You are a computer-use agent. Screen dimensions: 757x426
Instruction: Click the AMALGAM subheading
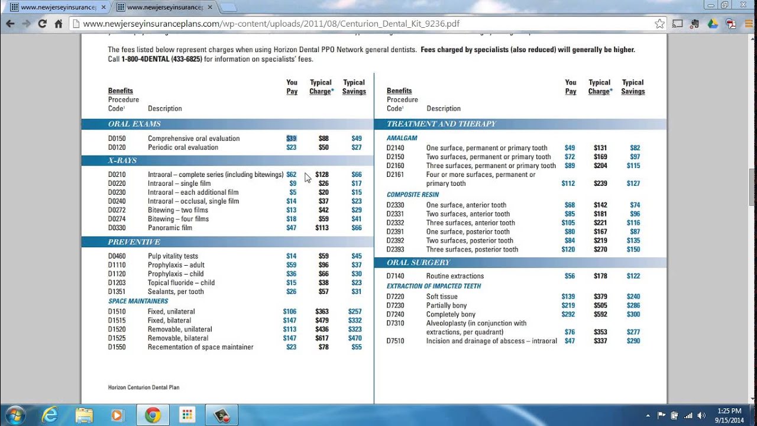(x=402, y=138)
